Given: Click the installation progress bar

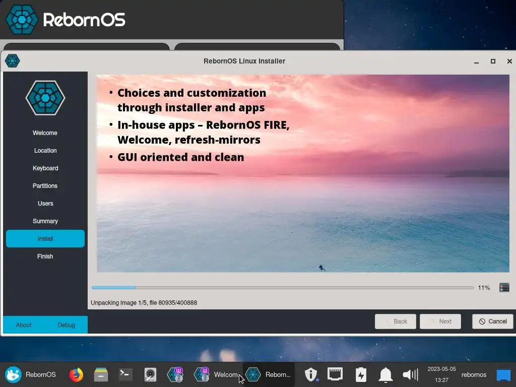Looking at the screenshot, I should 283,288.
